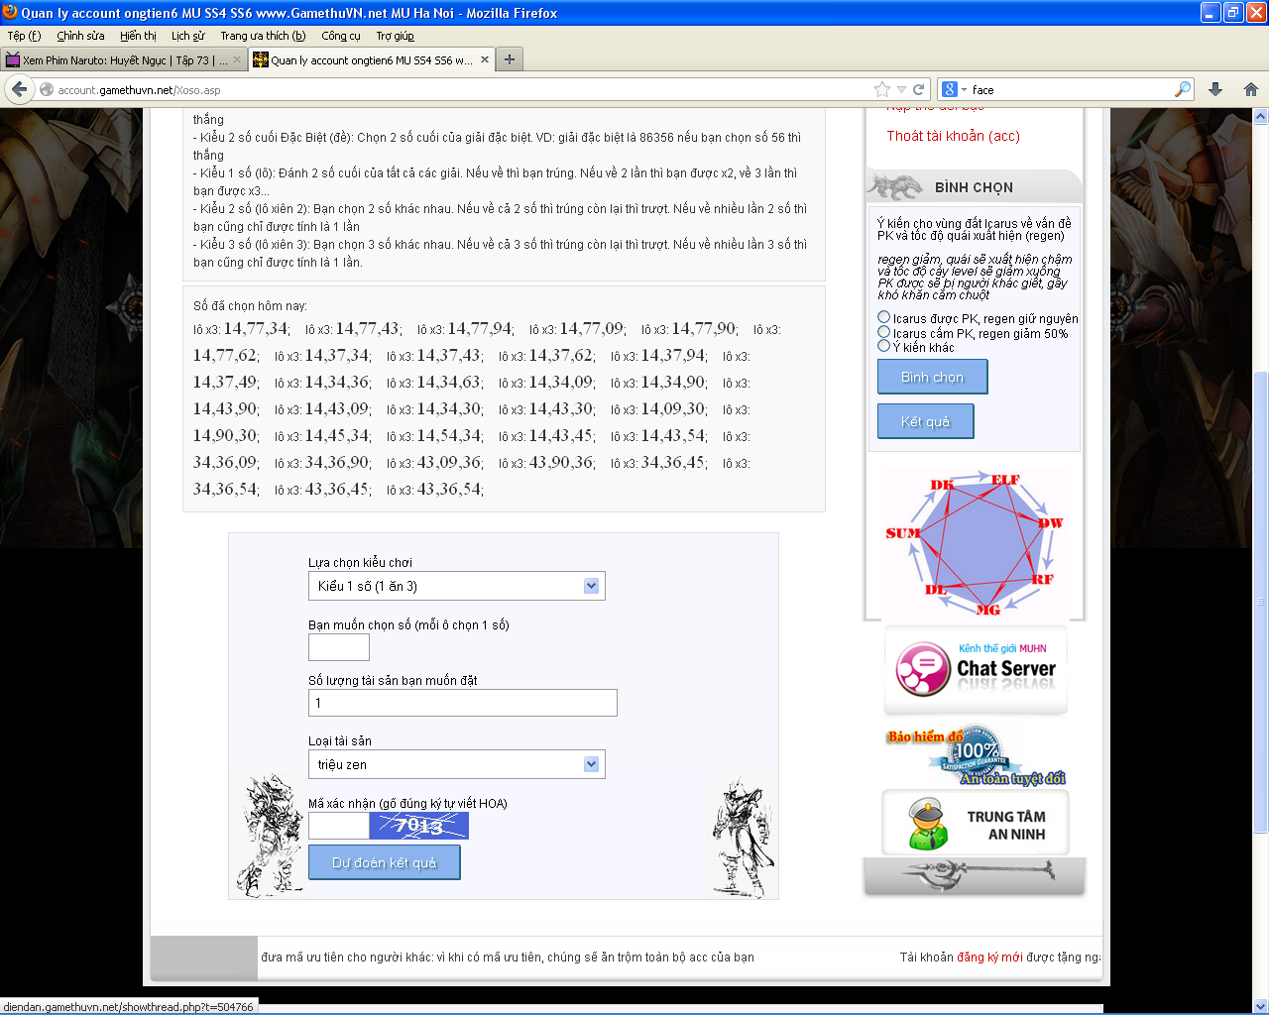Open the Công cụ menu
1269x1015 pixels.
click(341, 36)
